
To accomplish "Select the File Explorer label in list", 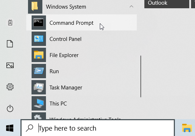I will click(x=64, y=55).
